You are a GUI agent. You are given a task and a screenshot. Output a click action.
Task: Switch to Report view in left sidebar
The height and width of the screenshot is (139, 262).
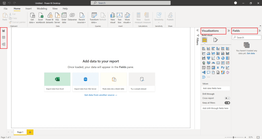pos(4,31)
